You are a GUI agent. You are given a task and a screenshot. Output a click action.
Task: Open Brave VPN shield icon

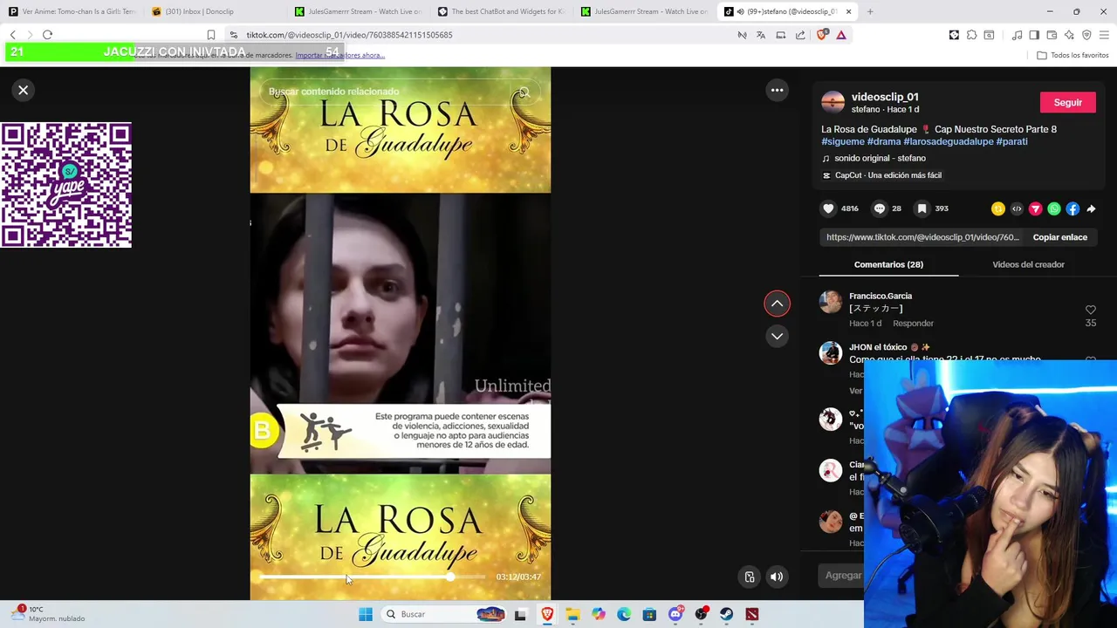tap(1086, 35)
